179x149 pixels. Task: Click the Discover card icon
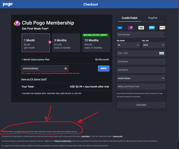[162, 28]
